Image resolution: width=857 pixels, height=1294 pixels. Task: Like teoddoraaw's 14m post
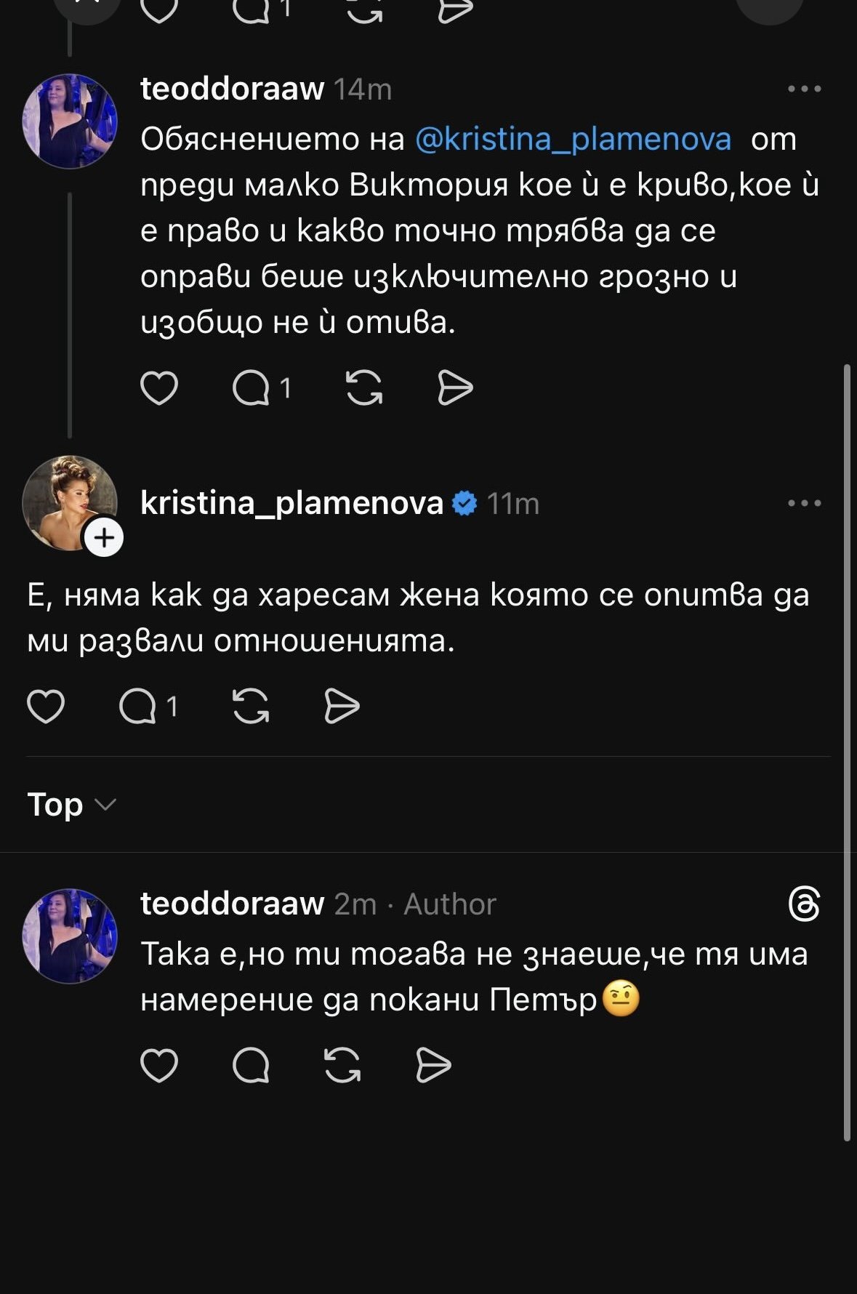pos(158,387)
